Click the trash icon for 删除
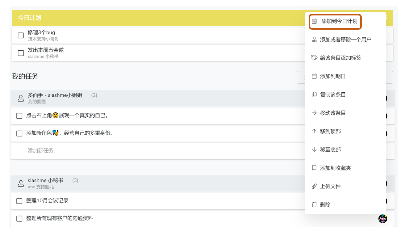This screenshot has width=401, height=239. point(314,204)
